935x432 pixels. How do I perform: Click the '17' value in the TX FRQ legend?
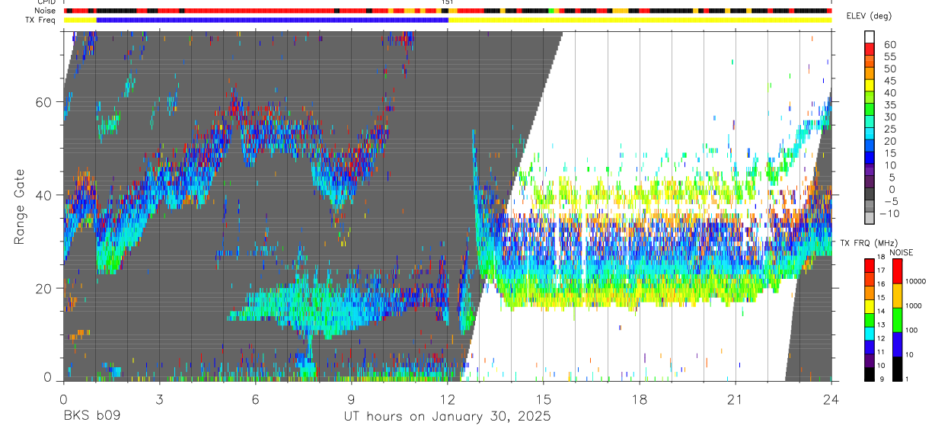click(881, 270)
